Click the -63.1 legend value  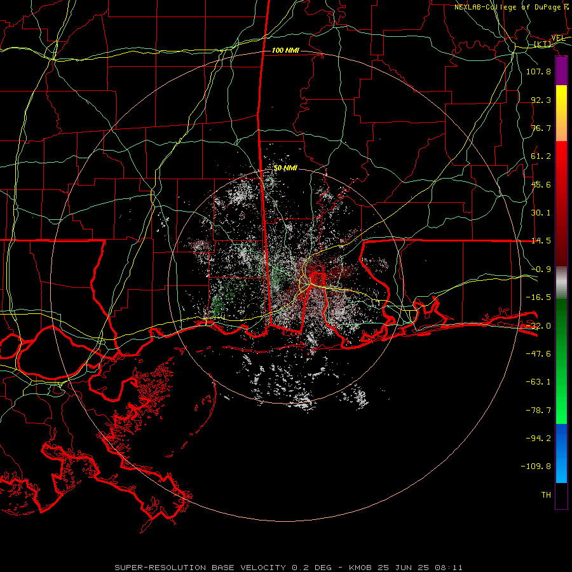coord(538,382)
